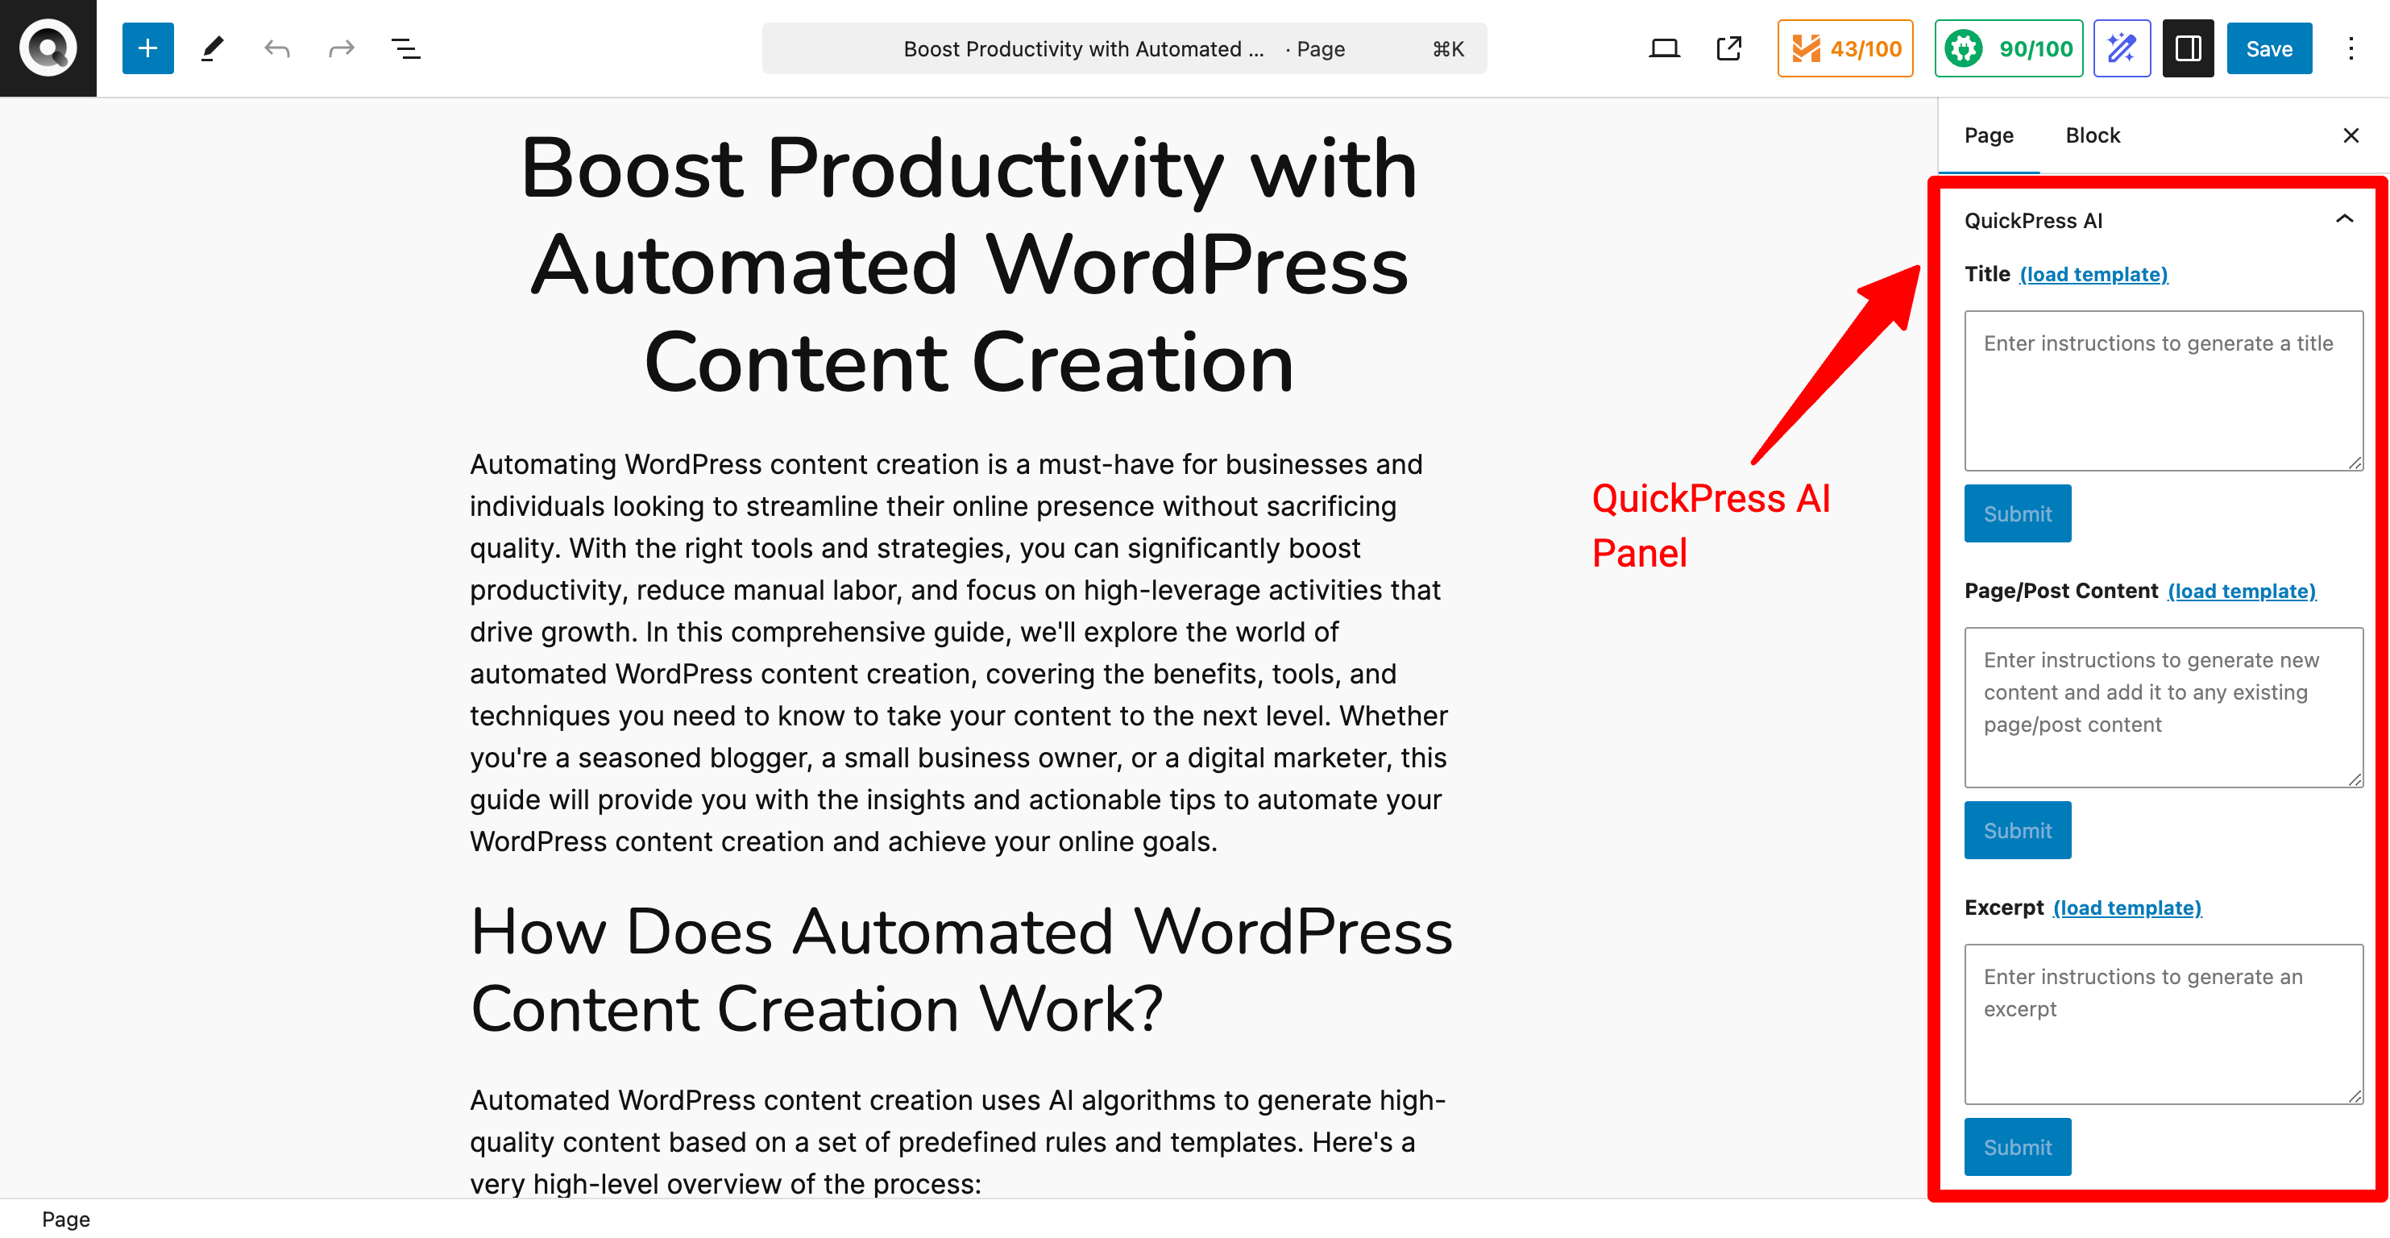Submit the Page/Post Content instructions
This screenshot has height=1238, width=2390.
(x=2017, y=831)
